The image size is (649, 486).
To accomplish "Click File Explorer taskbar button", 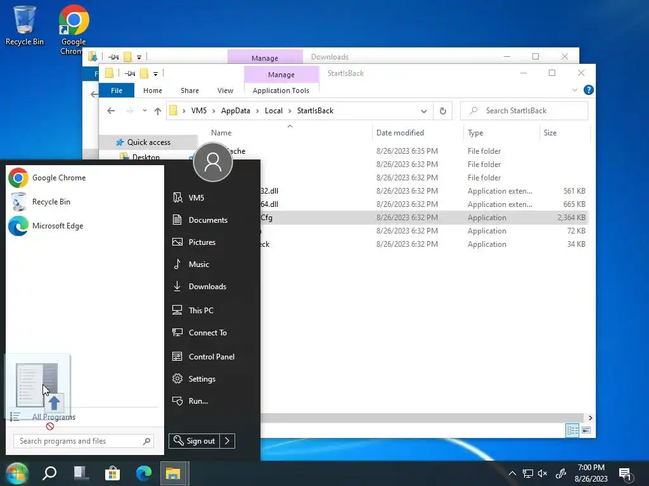I will pyautogui.click(x=173, y=473).
